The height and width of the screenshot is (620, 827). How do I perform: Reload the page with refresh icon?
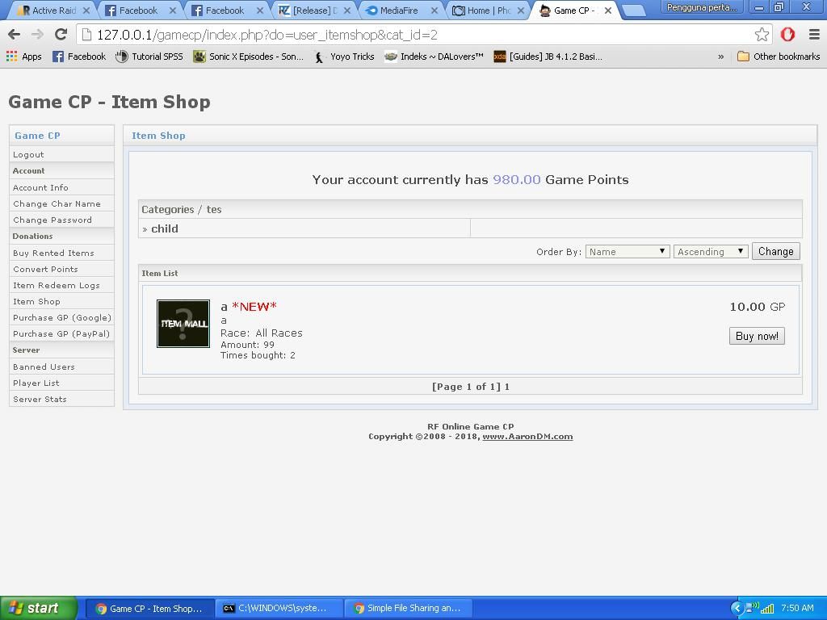61,35
